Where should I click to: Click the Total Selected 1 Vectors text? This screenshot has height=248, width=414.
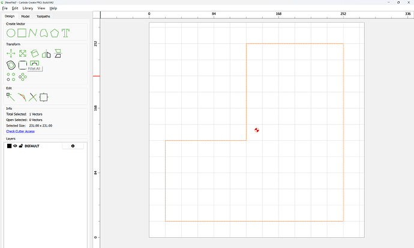[x=24, y=114]
